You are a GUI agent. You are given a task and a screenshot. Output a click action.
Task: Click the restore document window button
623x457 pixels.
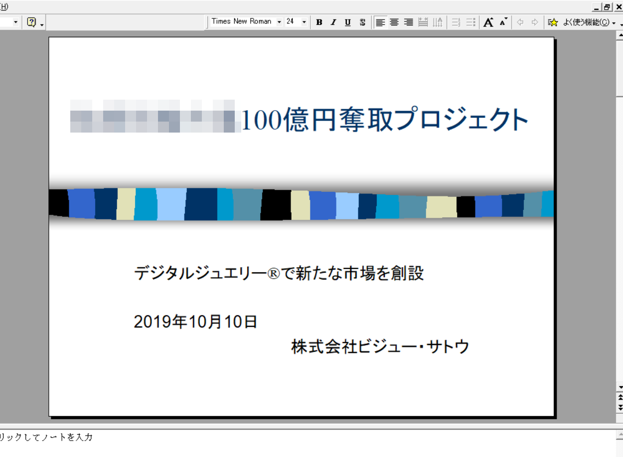607,7
